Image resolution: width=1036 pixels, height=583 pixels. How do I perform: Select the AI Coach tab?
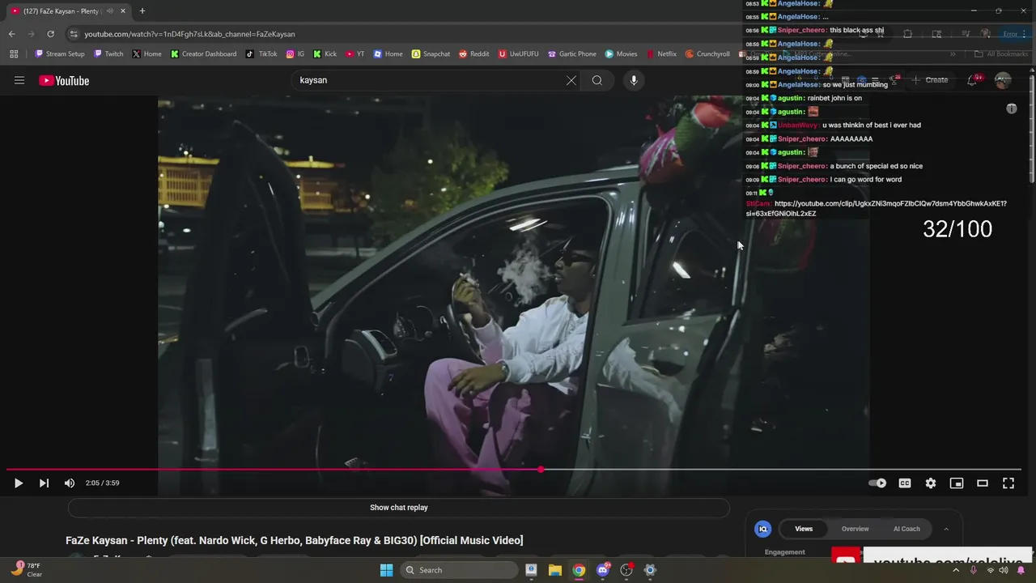click(906, 529)
